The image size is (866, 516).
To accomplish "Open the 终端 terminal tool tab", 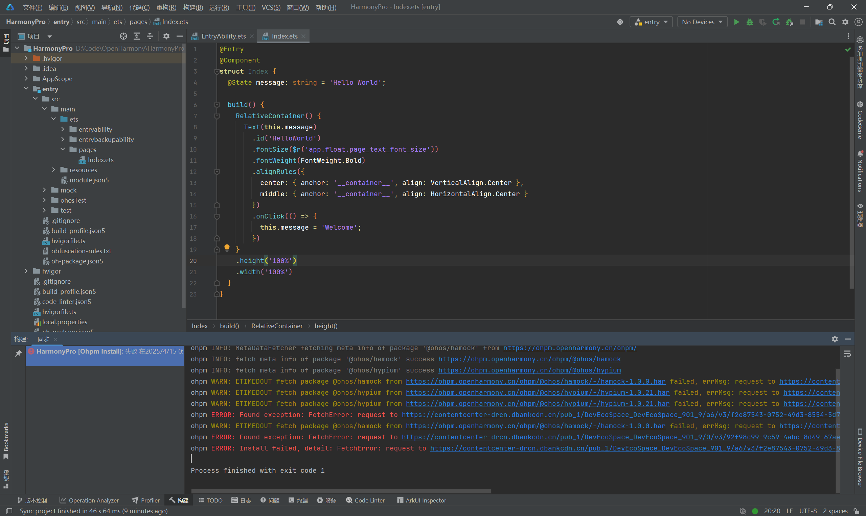I will click(298, 500).
